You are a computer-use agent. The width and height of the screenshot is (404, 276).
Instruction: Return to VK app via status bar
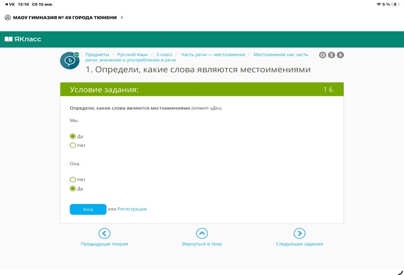click(x=9, y=4)
